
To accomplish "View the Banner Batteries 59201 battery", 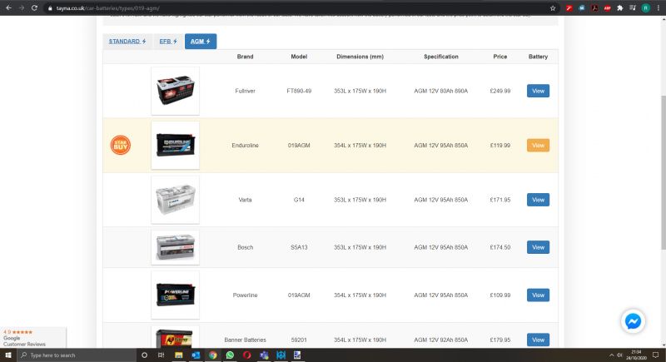I will click(538, 340).
